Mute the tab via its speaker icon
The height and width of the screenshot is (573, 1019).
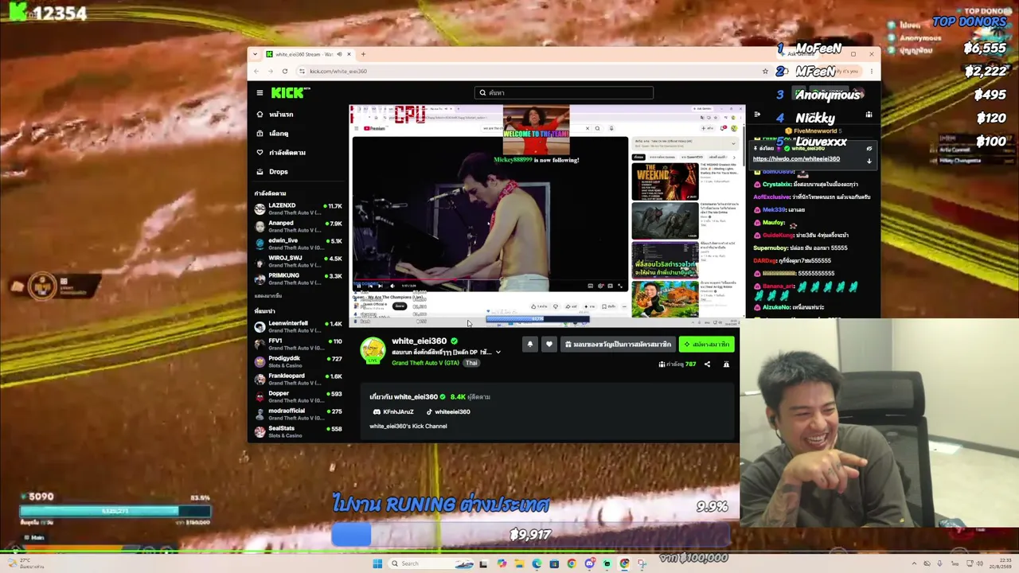tap(339, 54)
